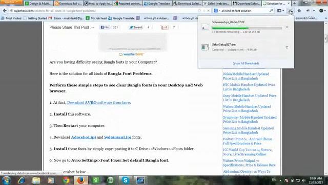Open the Getting Started bookmark
This screenshot has height=185, width=328.
pos(35,18)
